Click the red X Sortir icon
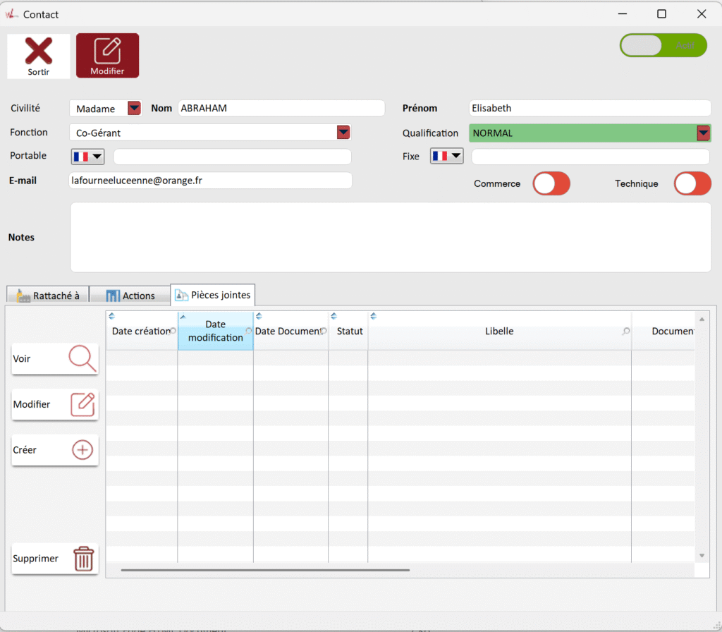The height and width of the screenshot is (632, 722). tap(39, 51)
